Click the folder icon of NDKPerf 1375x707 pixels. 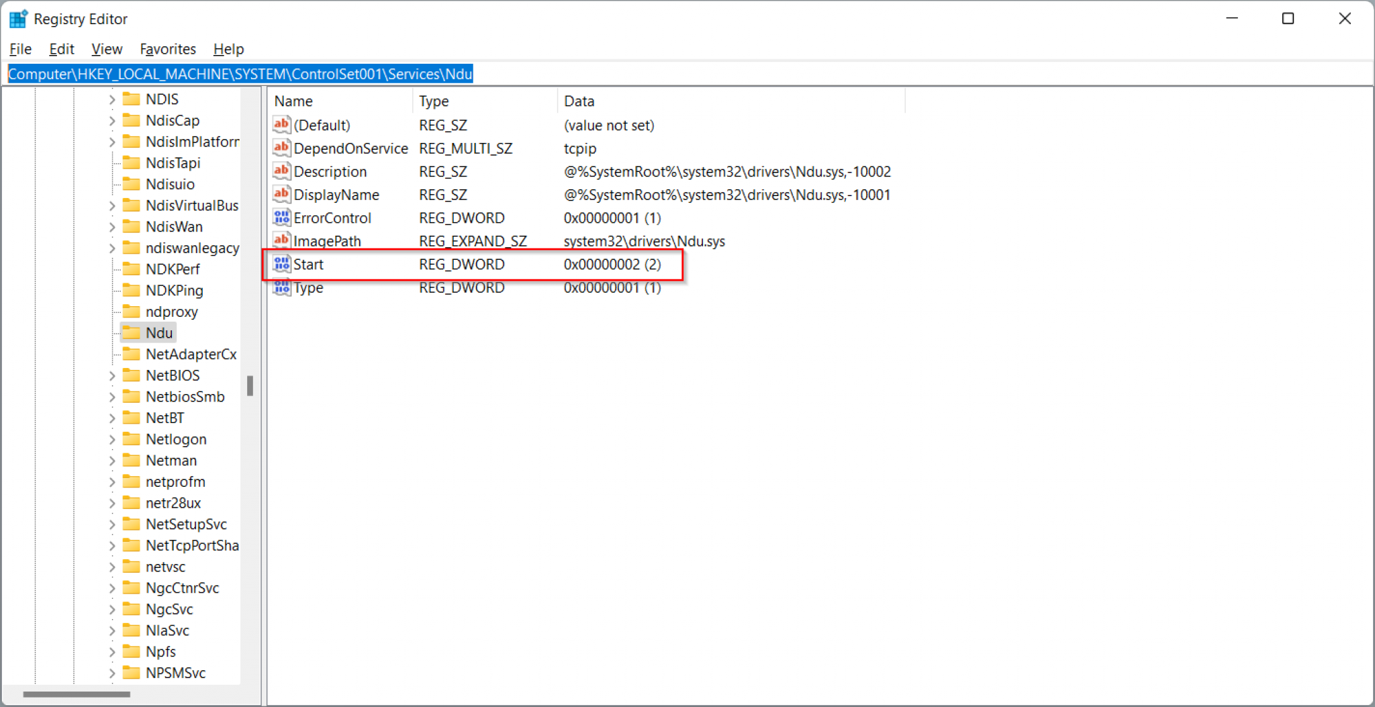[132, 269]
